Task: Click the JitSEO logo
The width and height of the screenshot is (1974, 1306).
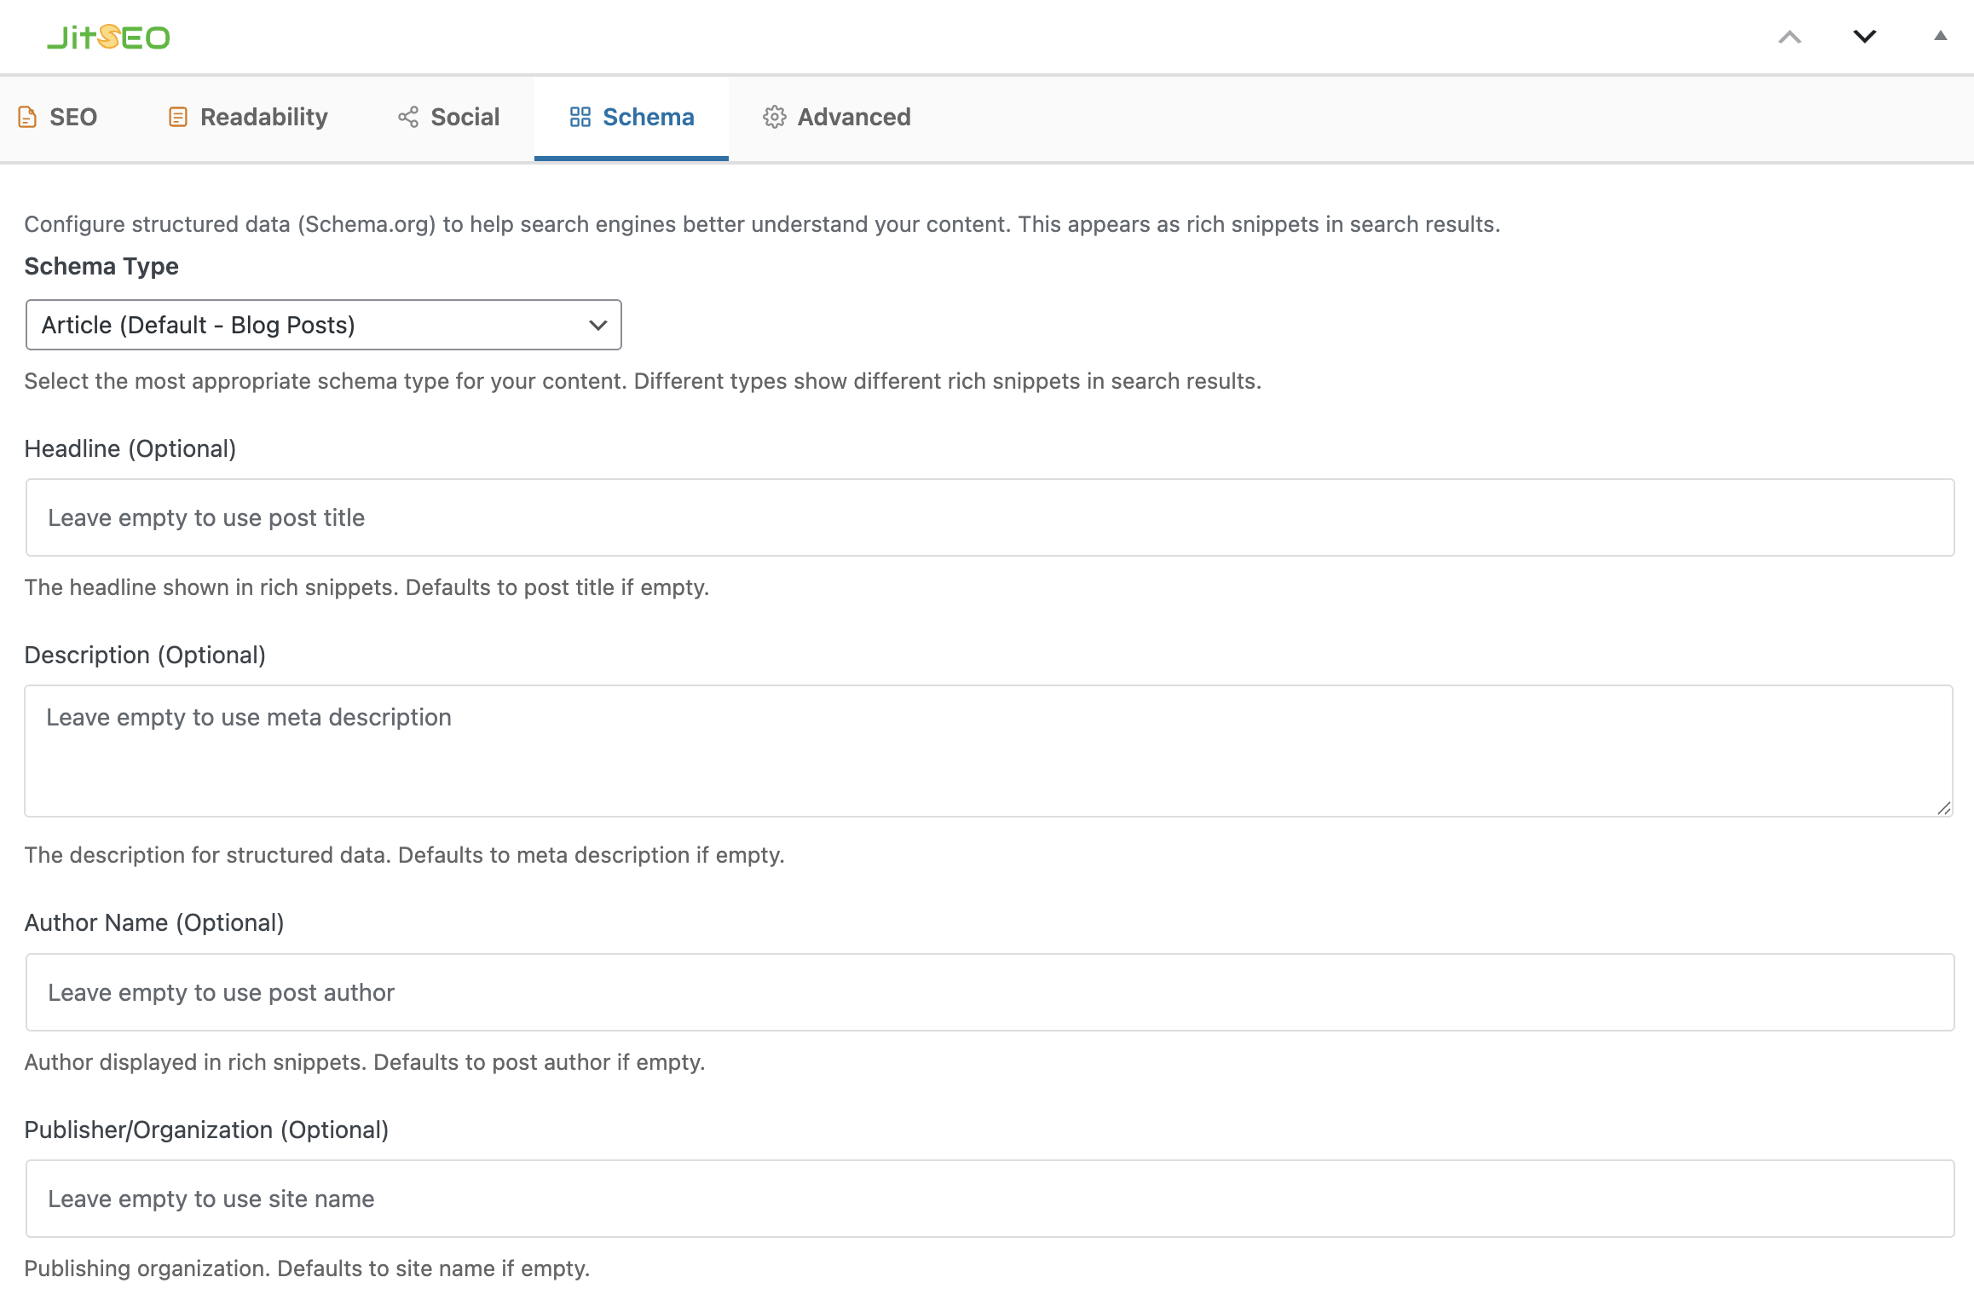Action: point(108,36)
